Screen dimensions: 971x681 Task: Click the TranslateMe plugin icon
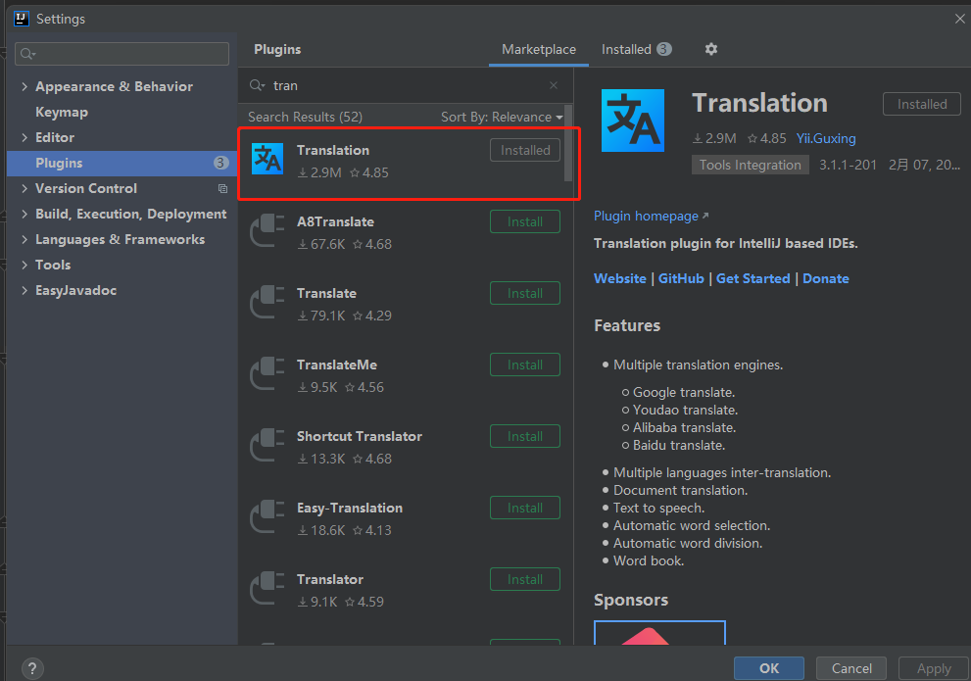click(x=267, y=373)
